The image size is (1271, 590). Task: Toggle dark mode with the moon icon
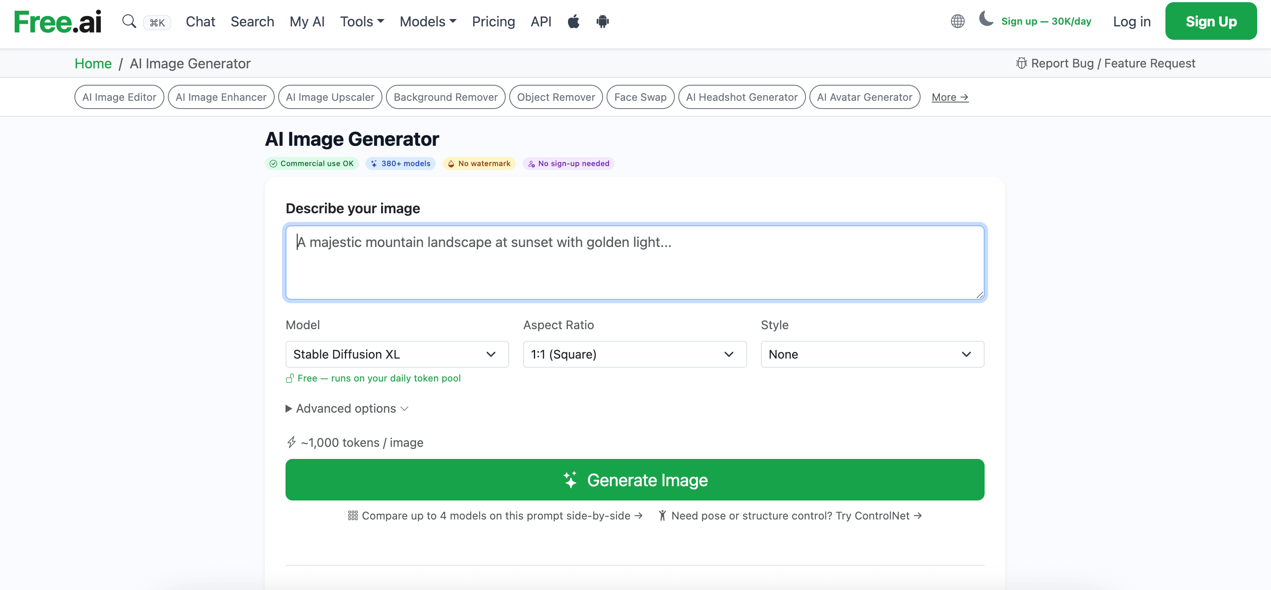986,19
